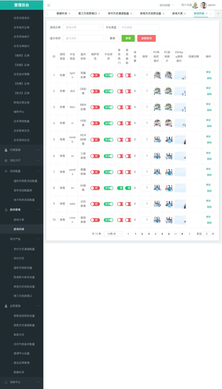Click the 游戏管理 icon in sidebar
Viewport: 222px width, 389px height.
tap(6, 210)
